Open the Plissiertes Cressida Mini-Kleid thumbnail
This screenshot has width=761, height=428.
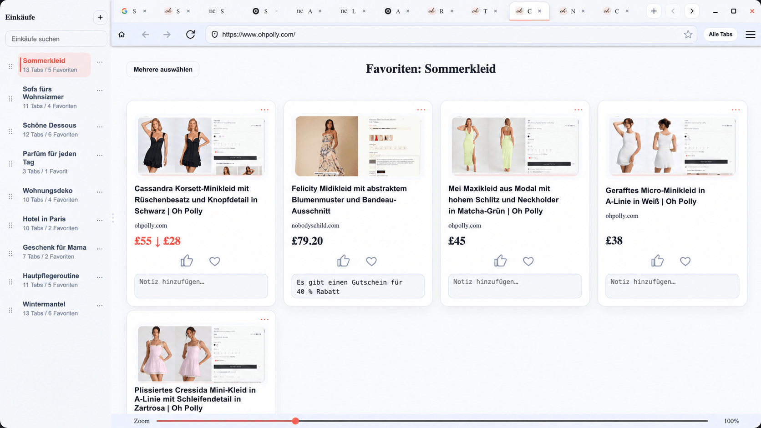click(201, 354)
